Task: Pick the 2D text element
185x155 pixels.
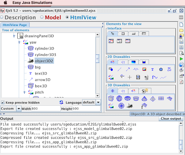Action: point(152,69)
